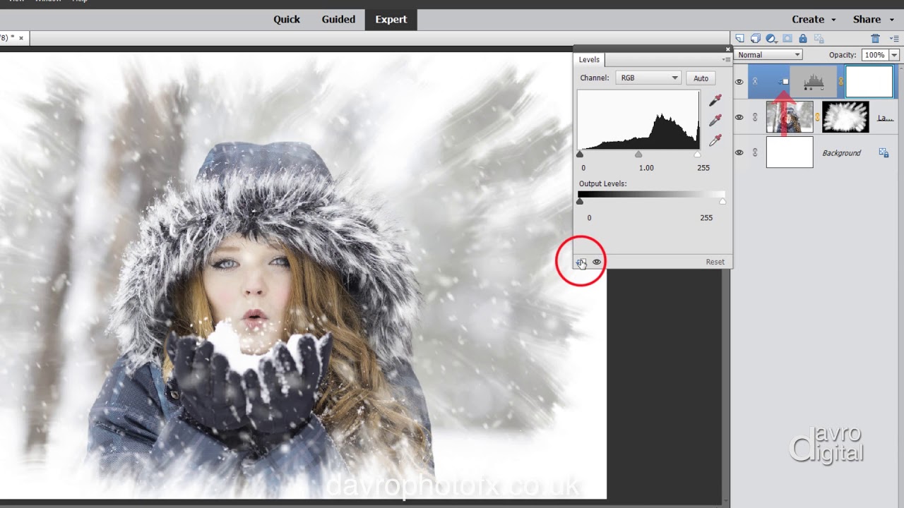Open the Opacity slider dropdown arrow
The height and width of the screenshot is (508, 904).
[x=894, y=55]
